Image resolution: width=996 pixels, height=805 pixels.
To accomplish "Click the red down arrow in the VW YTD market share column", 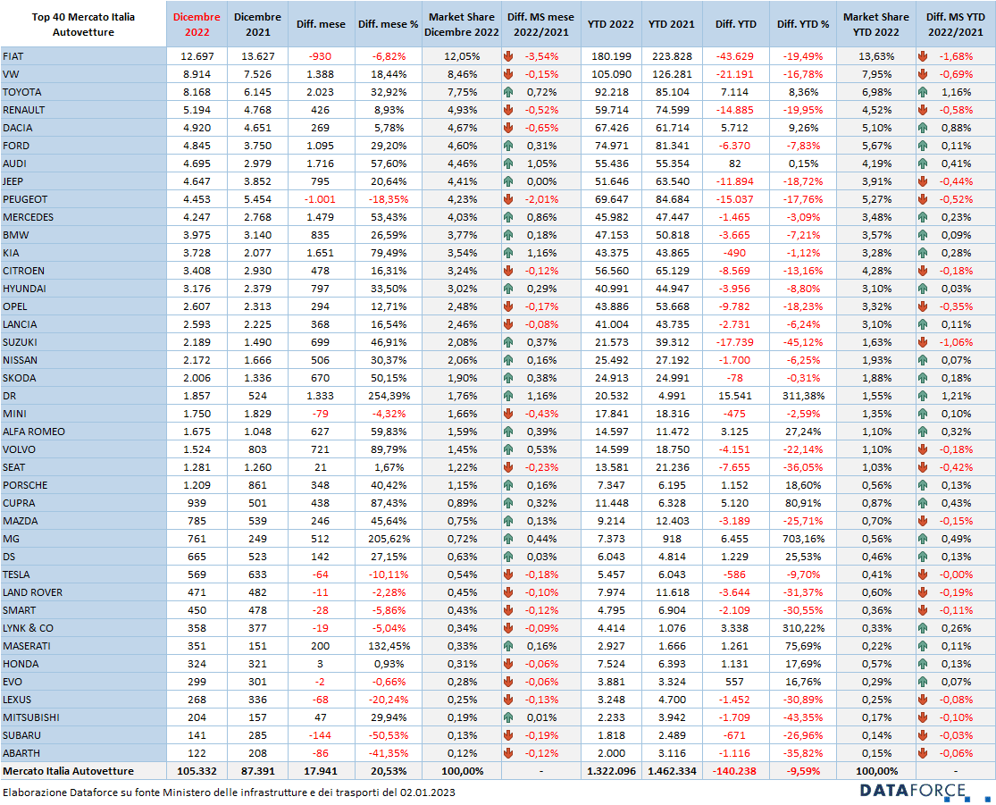I will (x=923, y=74).
